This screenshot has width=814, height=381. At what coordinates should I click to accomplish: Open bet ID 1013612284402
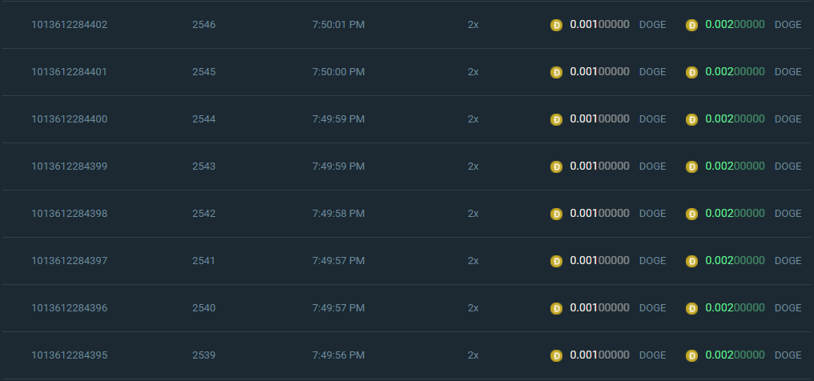(70, 25)
